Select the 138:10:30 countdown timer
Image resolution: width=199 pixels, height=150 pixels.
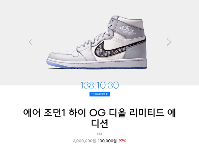pyautogui.click(x=99, y=85)
